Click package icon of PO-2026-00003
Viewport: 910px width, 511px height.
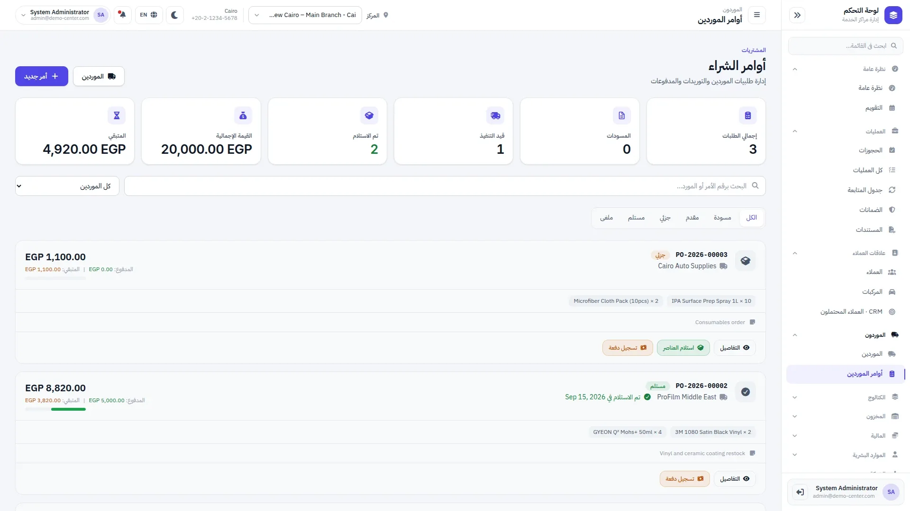[746, 261]
